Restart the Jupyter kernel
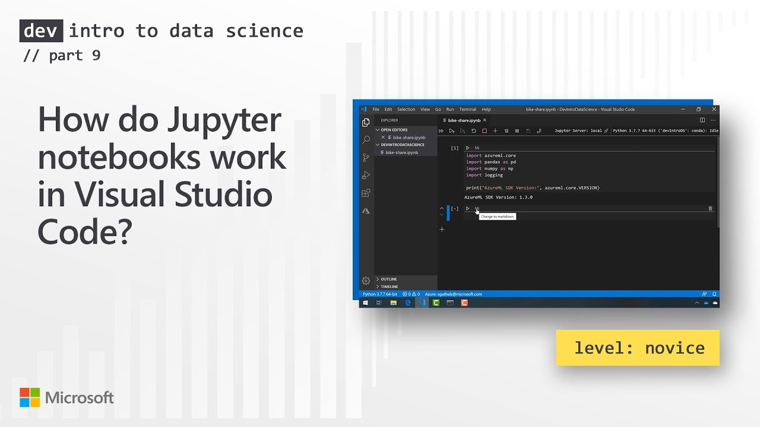Image resolution: width=760 pixels, height=427 pixels. 473,130
